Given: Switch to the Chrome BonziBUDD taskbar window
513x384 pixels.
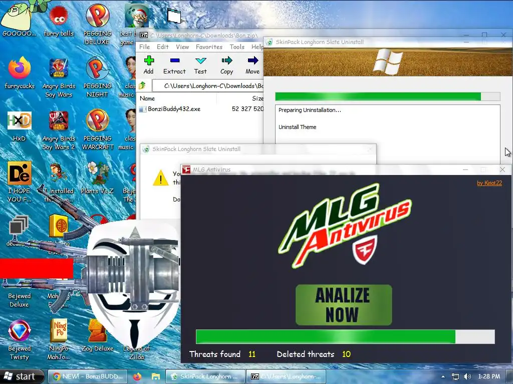Looking at the screenshot, I should click(88, 376).
